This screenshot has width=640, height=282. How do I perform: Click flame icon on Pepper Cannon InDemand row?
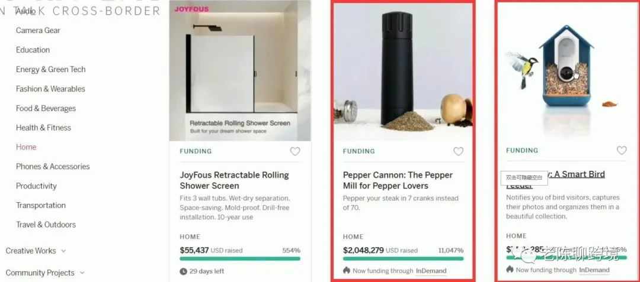click(x=347, y=270)
